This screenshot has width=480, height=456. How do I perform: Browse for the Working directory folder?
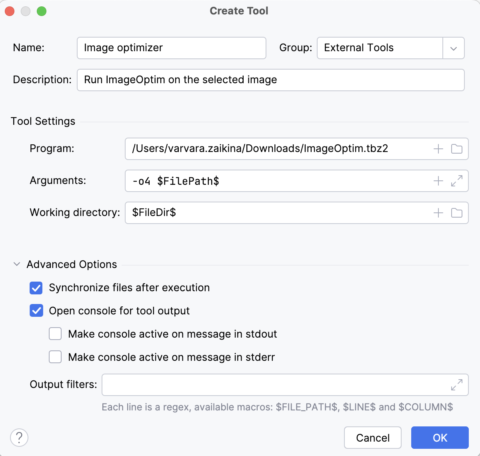[x=456, y=213]
